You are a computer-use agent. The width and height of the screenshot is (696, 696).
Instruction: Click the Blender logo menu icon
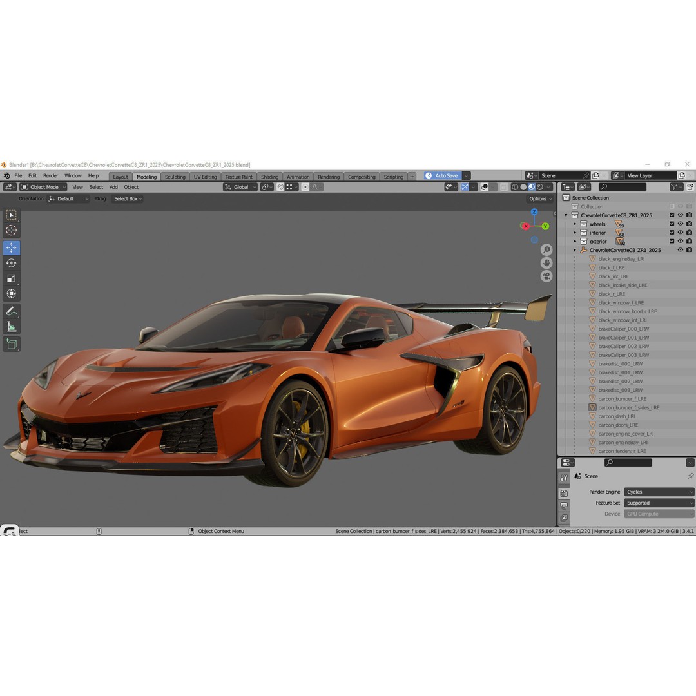click(x=6, y=176)
